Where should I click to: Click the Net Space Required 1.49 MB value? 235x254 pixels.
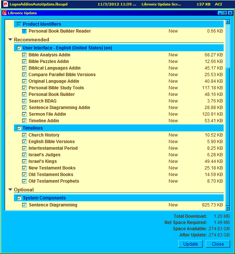point(222,223)
